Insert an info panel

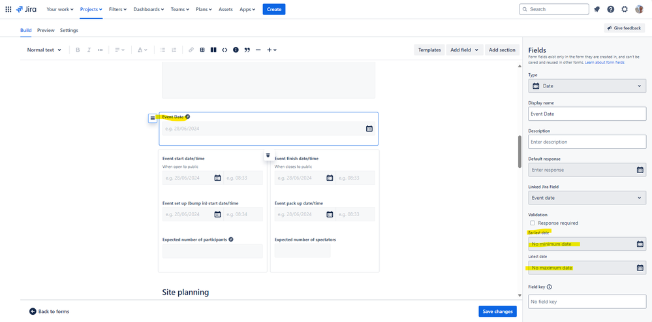pos(236,50)
